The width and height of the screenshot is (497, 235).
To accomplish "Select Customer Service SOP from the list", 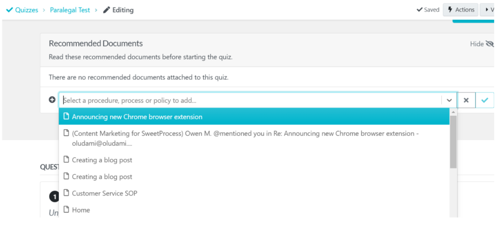I will click(104, 193).
